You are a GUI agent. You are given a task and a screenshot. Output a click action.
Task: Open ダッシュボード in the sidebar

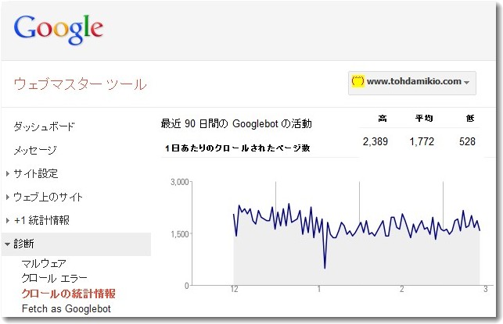point(44,126)
